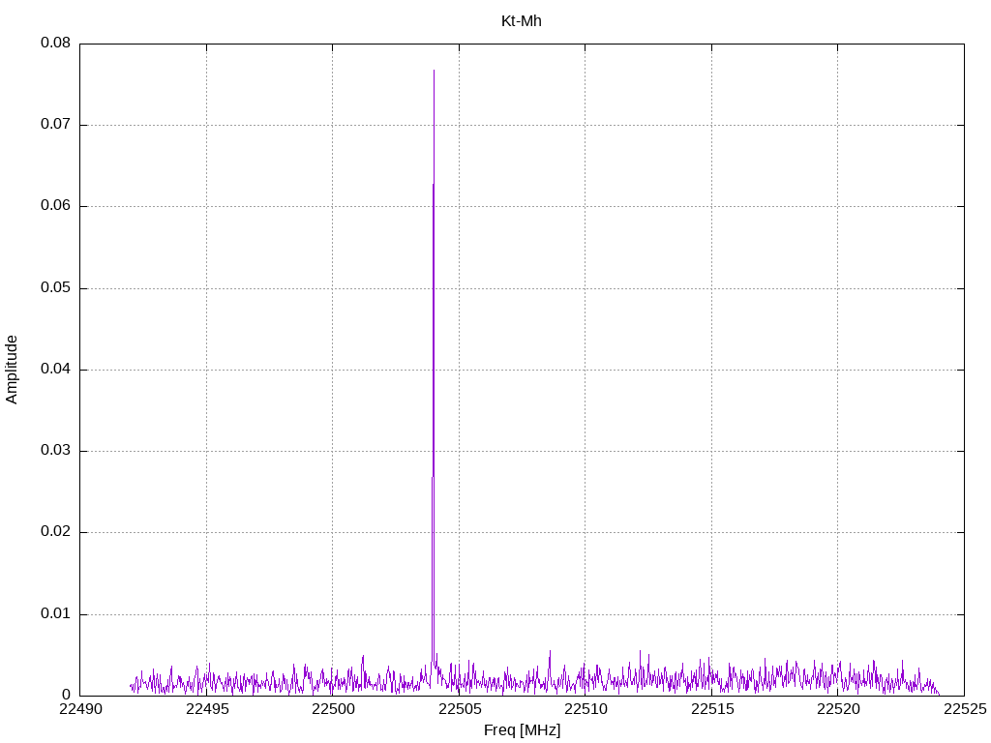This screenshot has width=991, height=743.
Task: Click the 0.05 y-axis tick label
Action: (54, 288)
